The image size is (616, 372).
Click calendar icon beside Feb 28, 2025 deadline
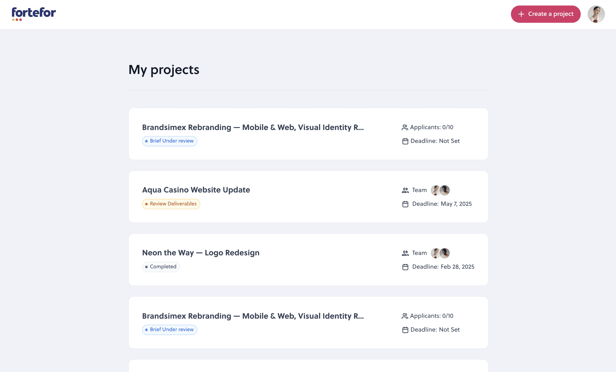405,267
